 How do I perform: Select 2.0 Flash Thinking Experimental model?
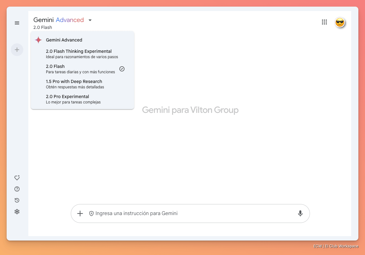[x=82, y=54]
